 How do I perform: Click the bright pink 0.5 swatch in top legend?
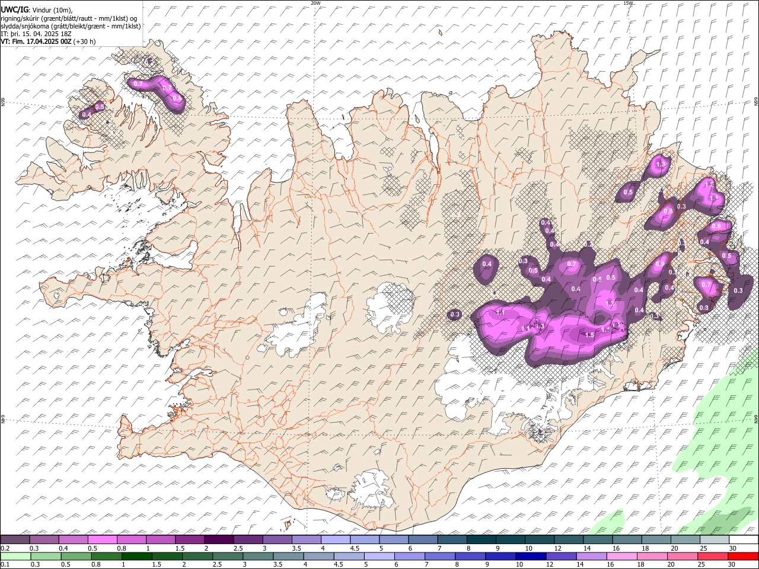click(103, 539)
